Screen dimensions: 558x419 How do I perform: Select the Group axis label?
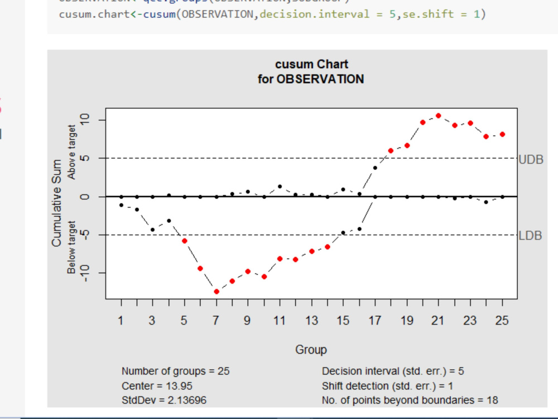click(x=311, y=349)
